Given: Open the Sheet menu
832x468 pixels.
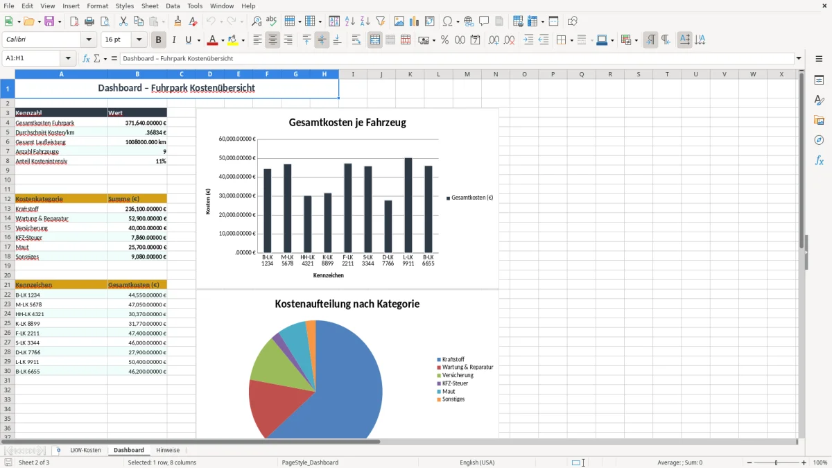Looking at the screenshot, I should [x=148, y=6].
